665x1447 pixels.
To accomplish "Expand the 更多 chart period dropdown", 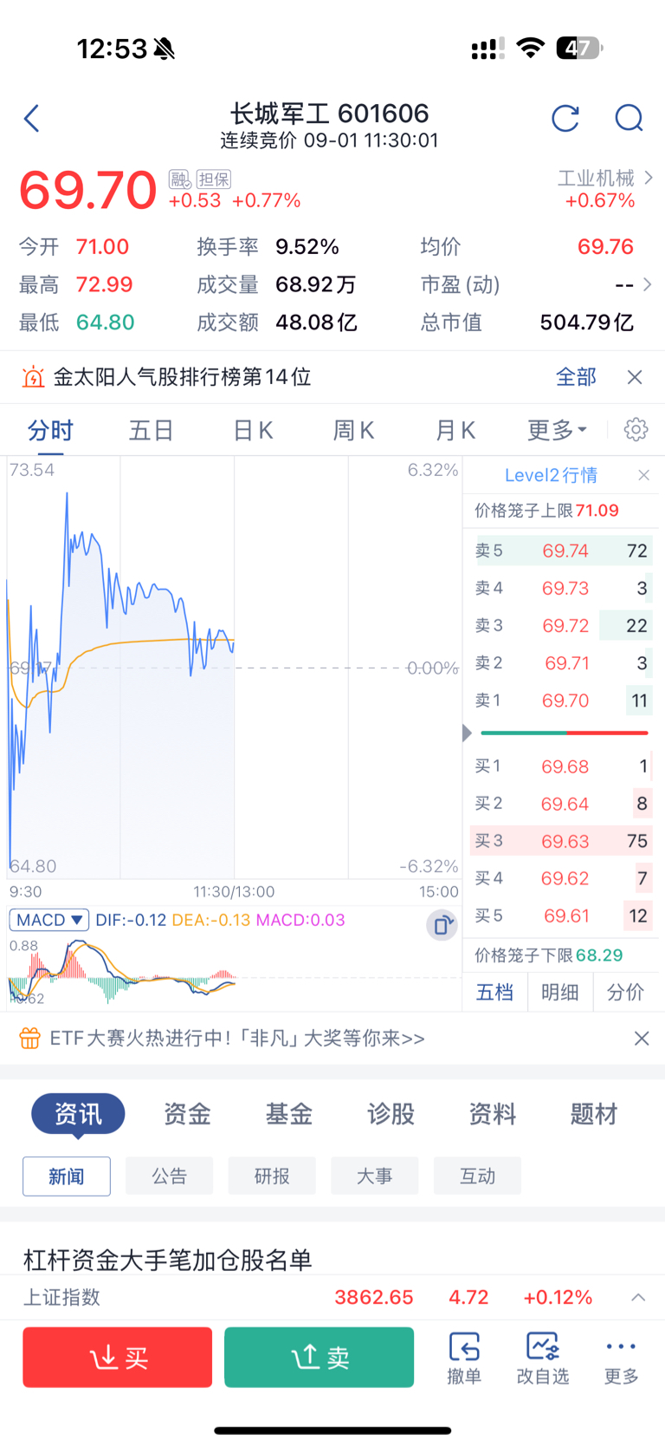I will pyautogui.click(x=557, y=430).
